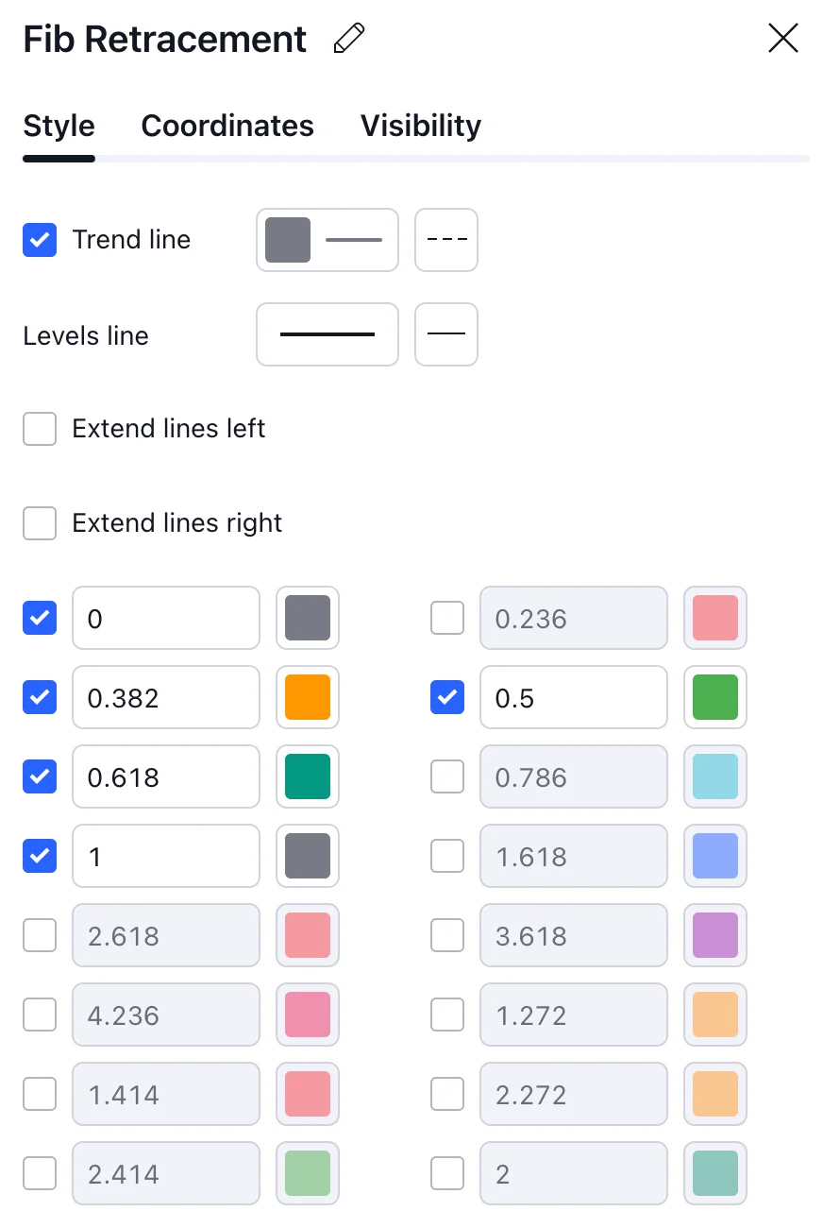Open the Trend line dashed style dropdown
Viewport: 823px width, 1211px height.
pyautogui.click(x=446, y=240)
